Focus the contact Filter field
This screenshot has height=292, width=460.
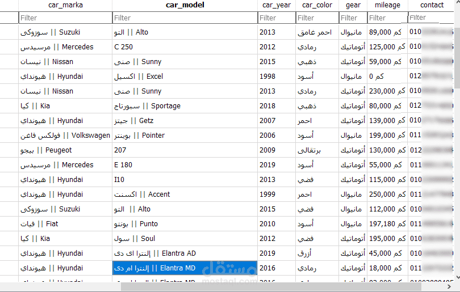click(x=431, y=18)
